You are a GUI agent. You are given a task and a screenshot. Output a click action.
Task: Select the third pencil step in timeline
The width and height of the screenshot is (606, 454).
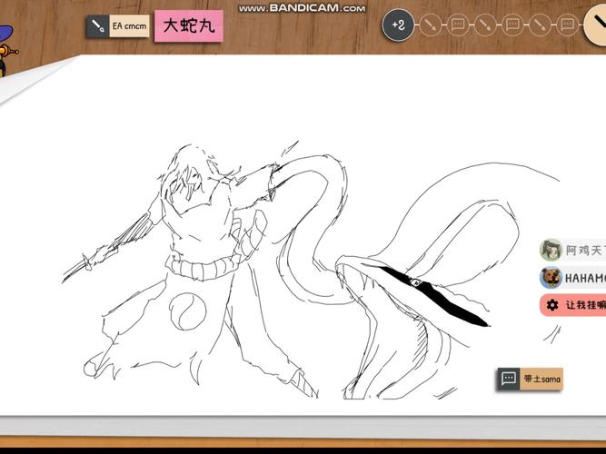click(x=540, y=25)
